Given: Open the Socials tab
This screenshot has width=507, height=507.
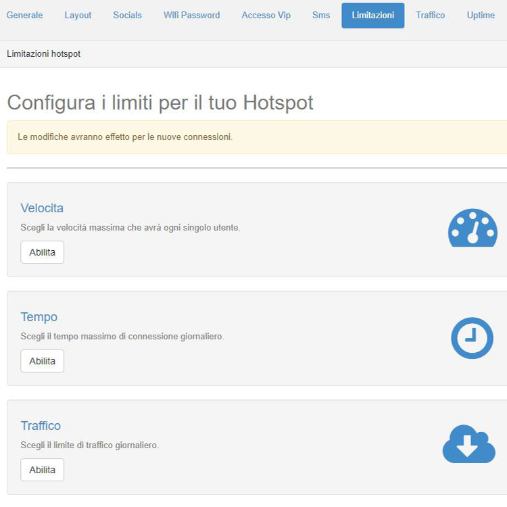Looking at the screenshot, I should (x=127, y=15).
